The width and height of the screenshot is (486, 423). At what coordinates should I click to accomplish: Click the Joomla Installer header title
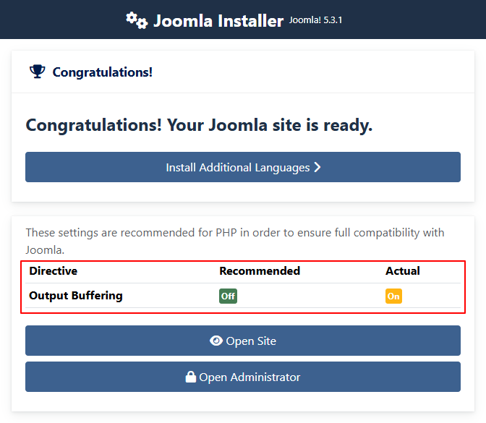(x=218, y=20)
